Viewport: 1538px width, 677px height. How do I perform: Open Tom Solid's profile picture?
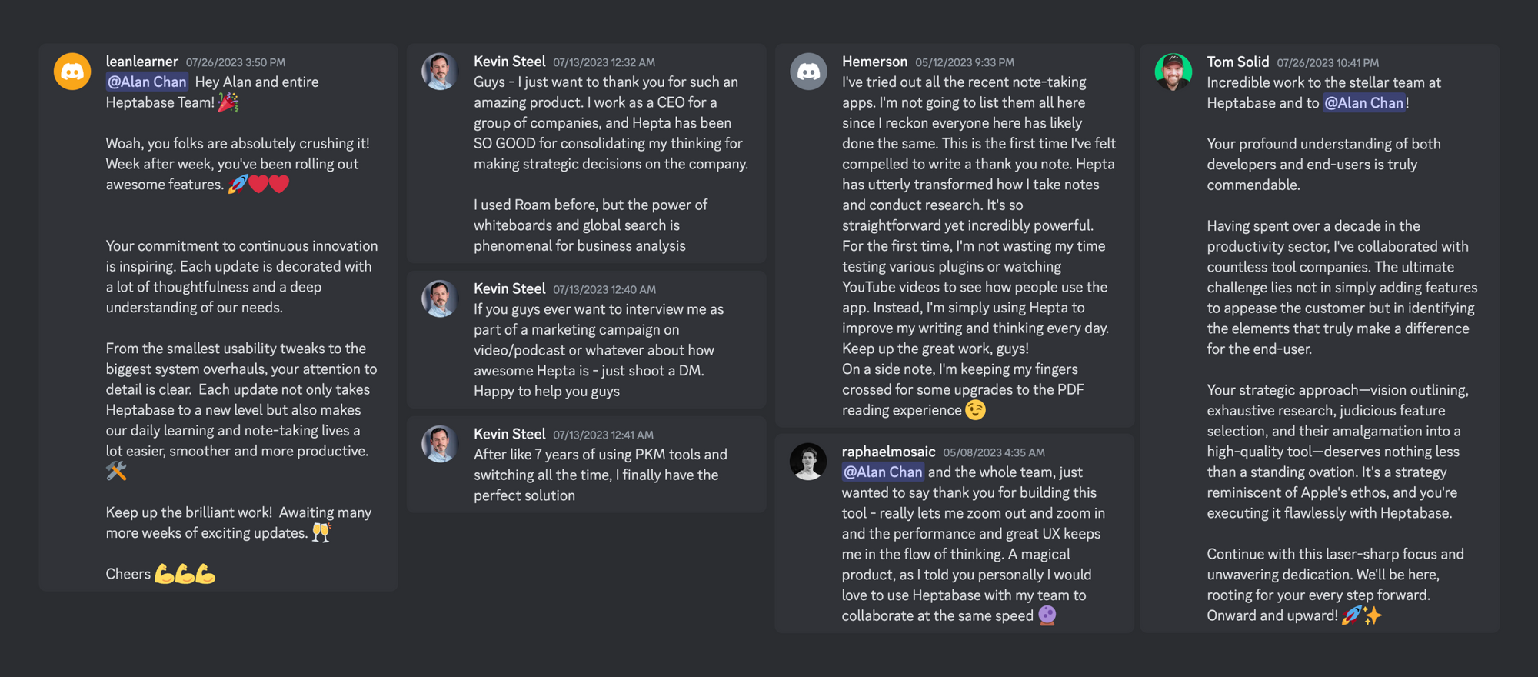pos(1173,72)
